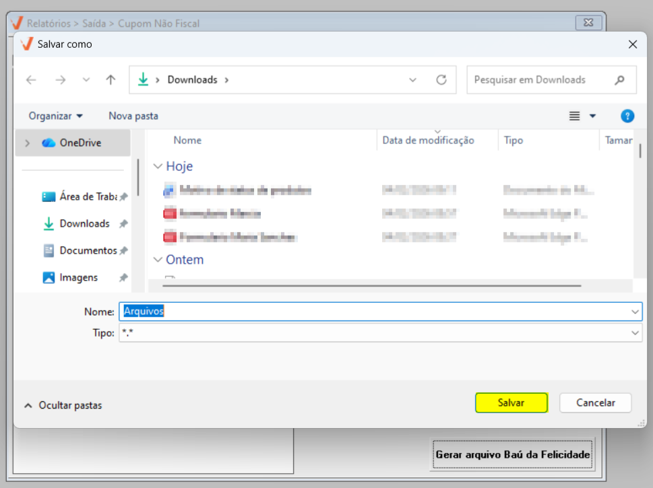653x488 pixels.
Task: Go up one folder level
Action: [111, 79]
